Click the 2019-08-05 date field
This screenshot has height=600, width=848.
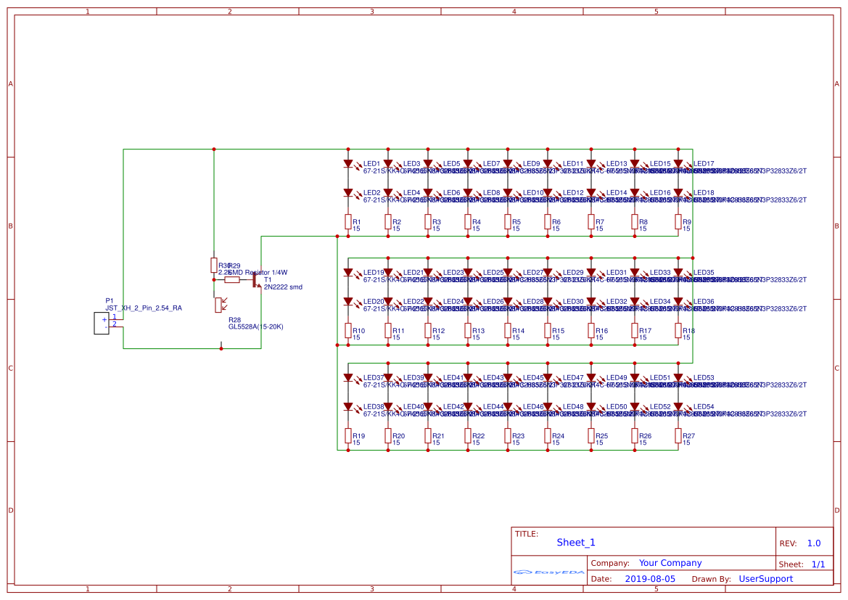pos(651,578)
